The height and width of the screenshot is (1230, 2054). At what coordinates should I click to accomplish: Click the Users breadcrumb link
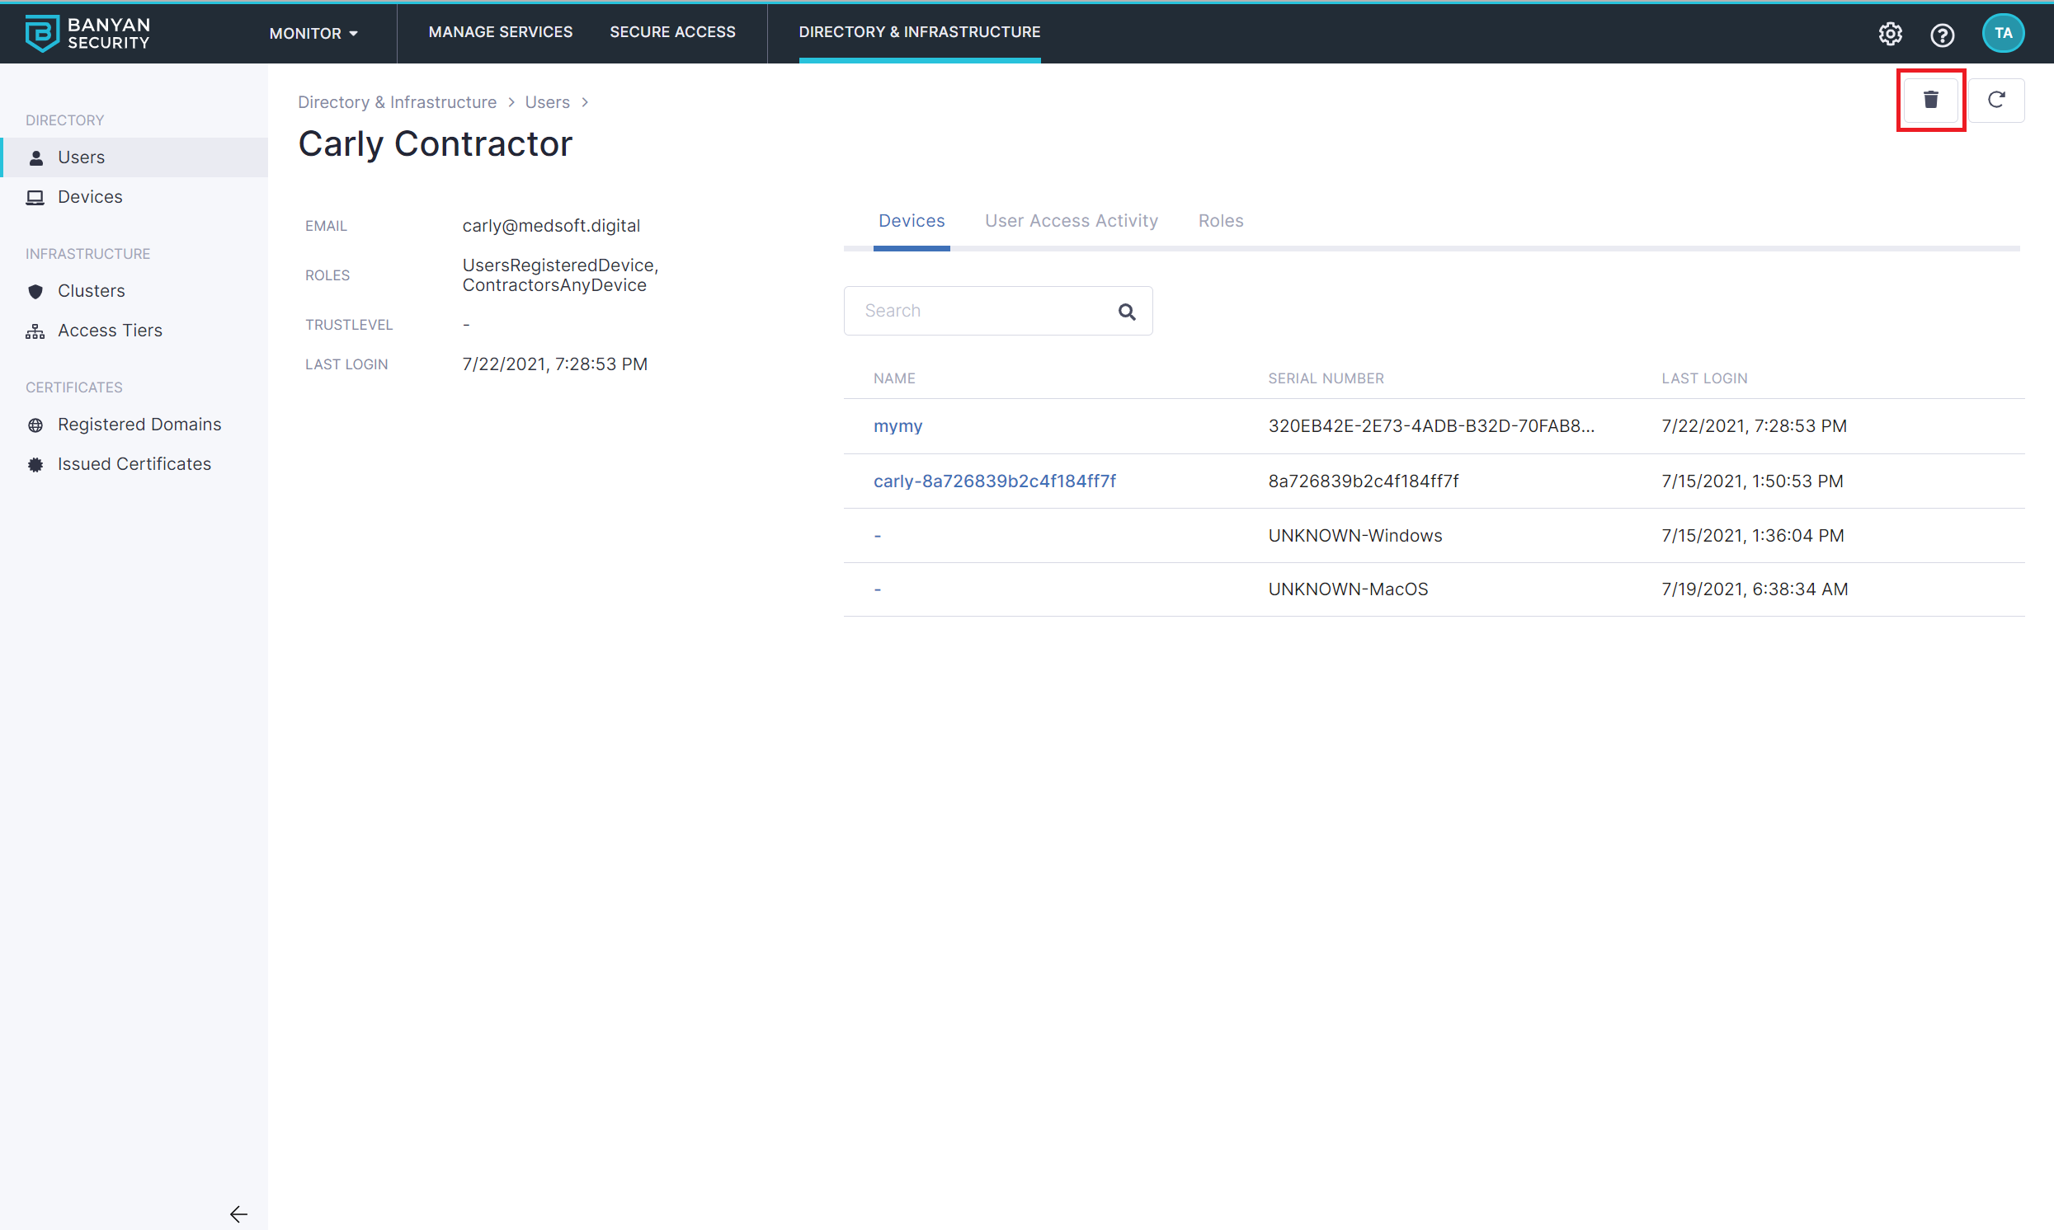(x=546, y=102)
